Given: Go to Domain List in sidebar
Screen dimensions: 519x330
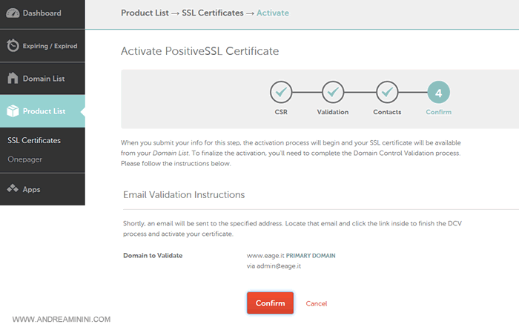Looking at the screenshot, I should click(43, 79).
